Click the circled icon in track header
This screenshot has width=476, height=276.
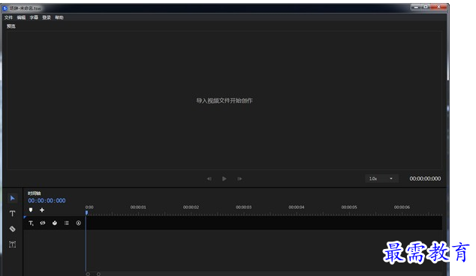pos(78,223)
